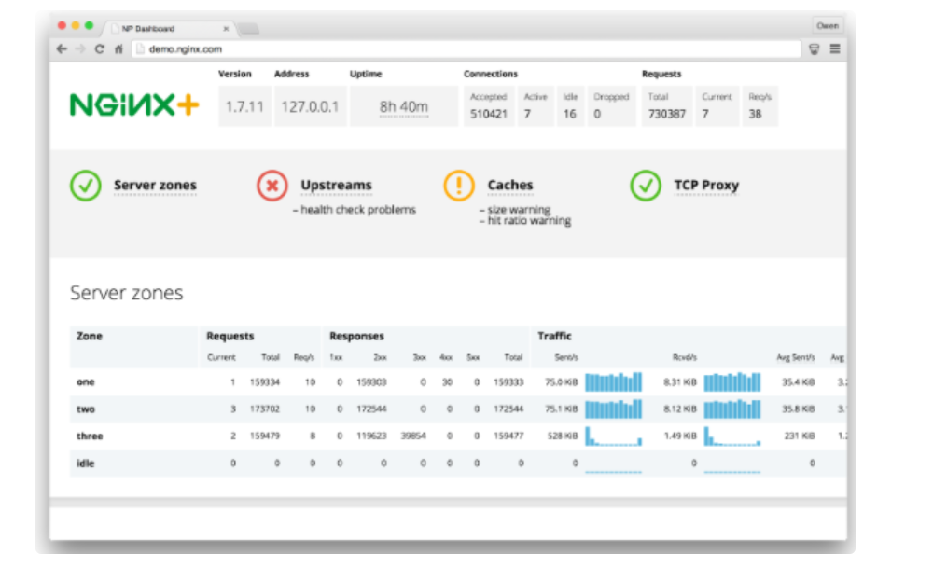Viewport: 933px width, 568px height.
Task: Click the hit ratio warning text
Action: click(x=529, y=221)
